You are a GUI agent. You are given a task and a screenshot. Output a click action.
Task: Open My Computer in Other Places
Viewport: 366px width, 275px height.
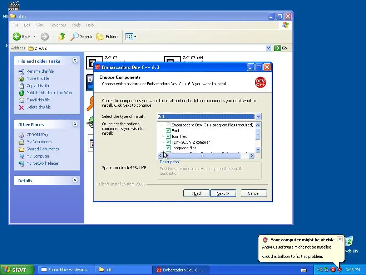point(38,156)
